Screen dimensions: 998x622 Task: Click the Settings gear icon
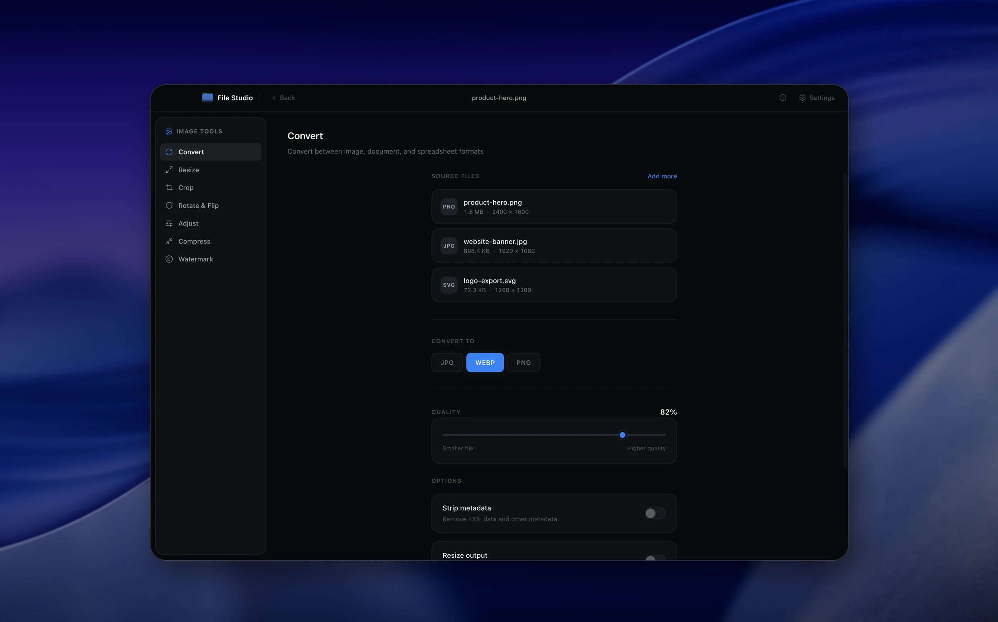click(802, 97)
